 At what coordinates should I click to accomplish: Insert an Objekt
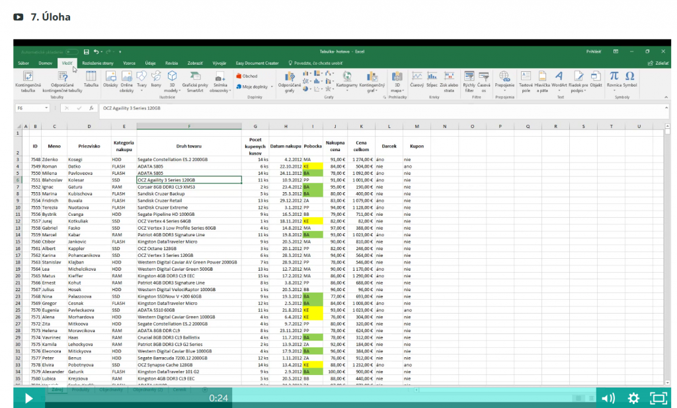click(x=596, y=79)
